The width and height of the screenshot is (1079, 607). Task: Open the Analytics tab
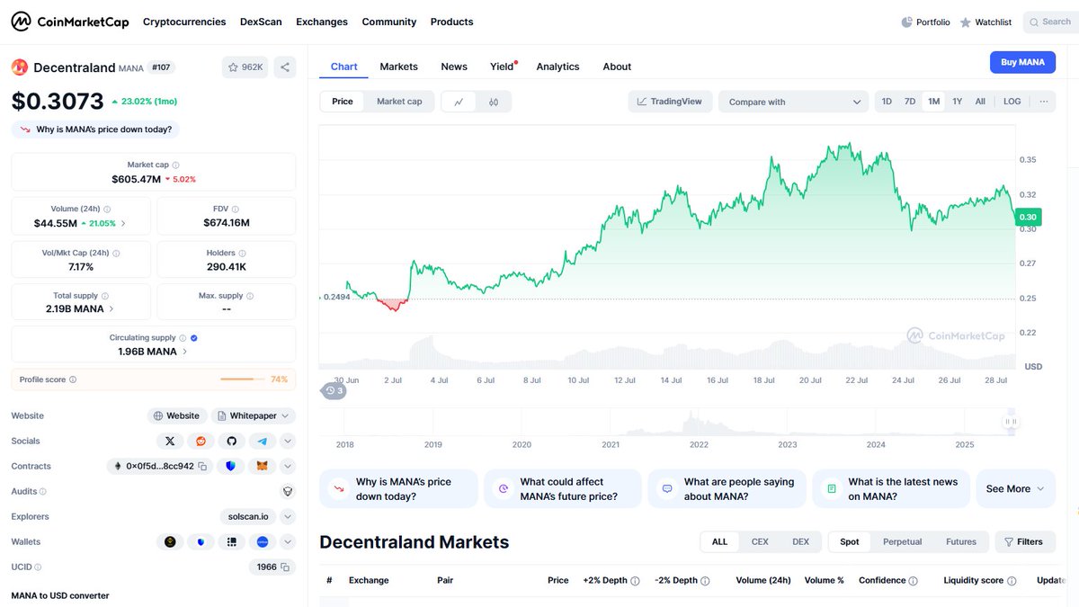tap(557, 67)
